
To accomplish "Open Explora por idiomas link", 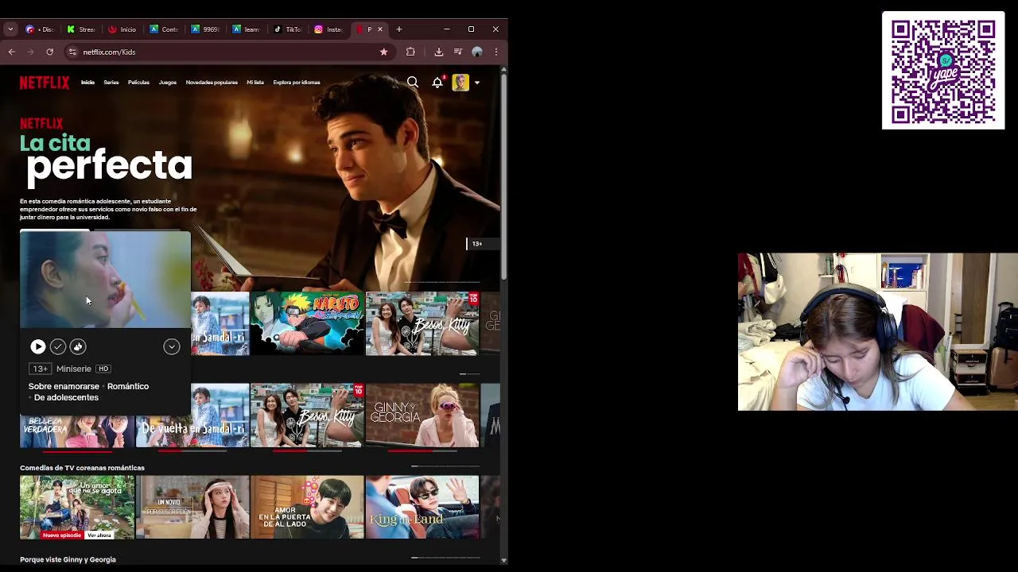I will tap(297, 83).
